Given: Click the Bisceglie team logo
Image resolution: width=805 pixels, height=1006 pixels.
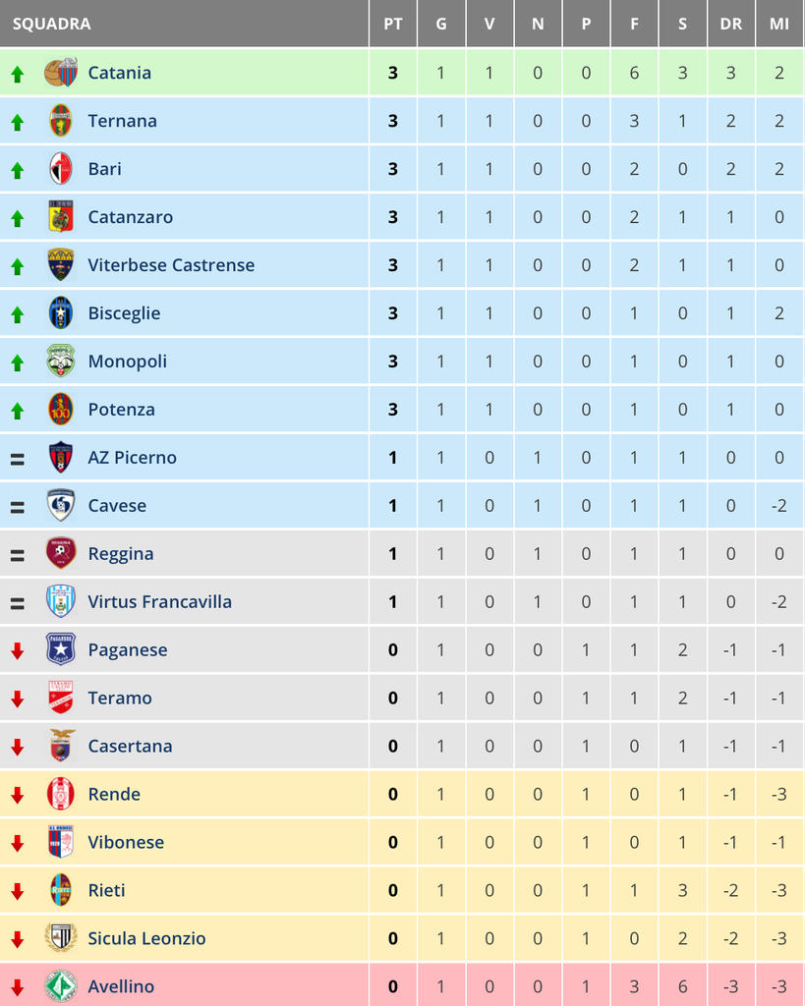Looking at the screenshot, I should click(x=61, y=313).
